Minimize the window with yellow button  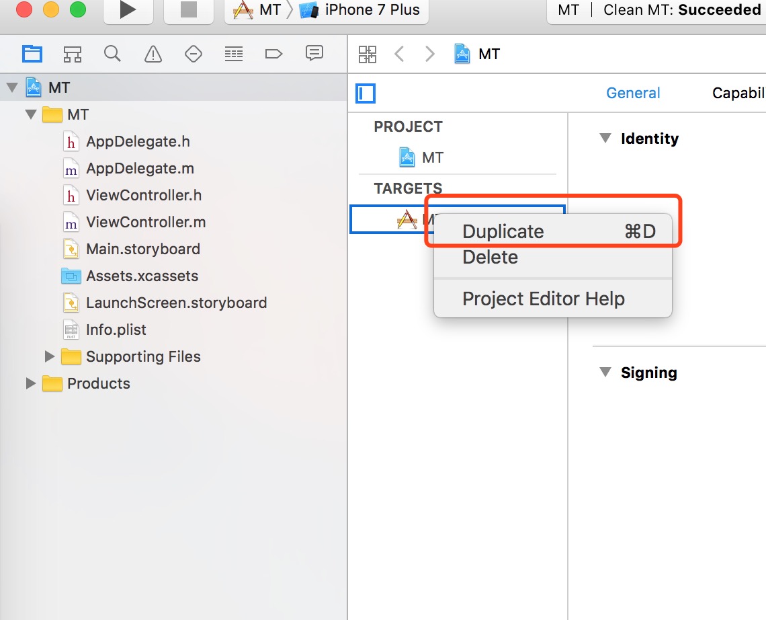click(x=51, y=9)
